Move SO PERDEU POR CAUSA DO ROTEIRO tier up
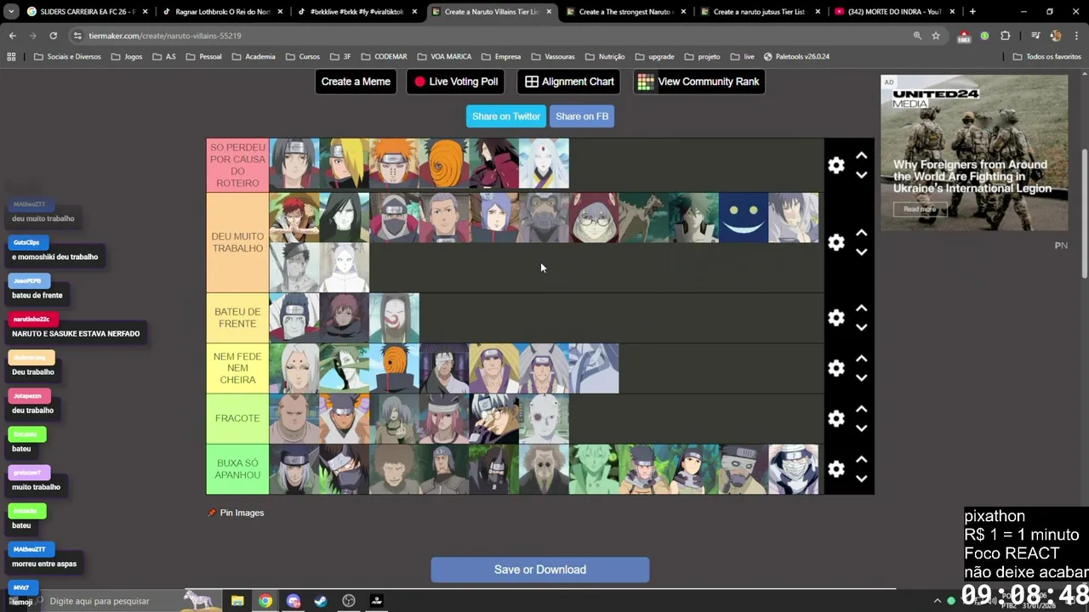The image size is (1089, 612). coord(861,156)
